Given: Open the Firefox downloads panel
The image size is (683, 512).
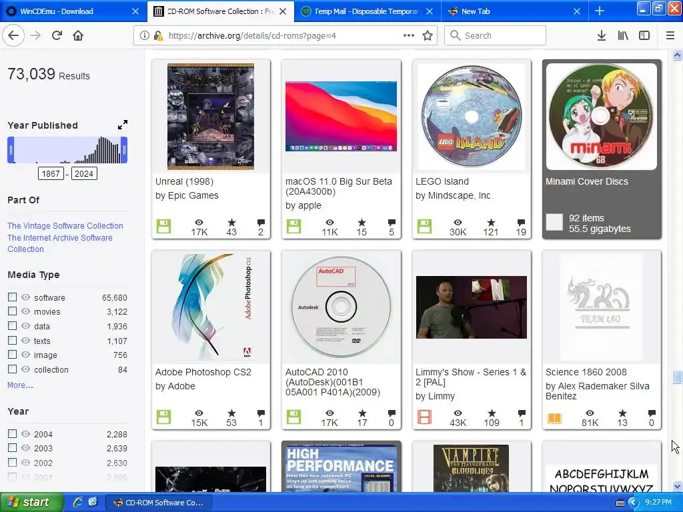Looking at the screenshot, I should pyautogui.click(x=602, y=36).
